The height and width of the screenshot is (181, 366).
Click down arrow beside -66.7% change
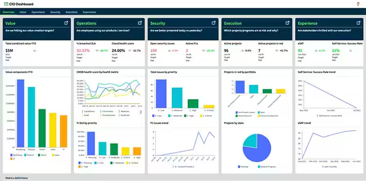click(97, 50)
